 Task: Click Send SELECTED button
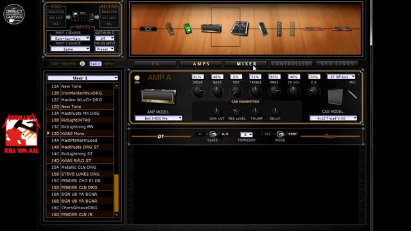pyautogui.click(x=56, y=12)
